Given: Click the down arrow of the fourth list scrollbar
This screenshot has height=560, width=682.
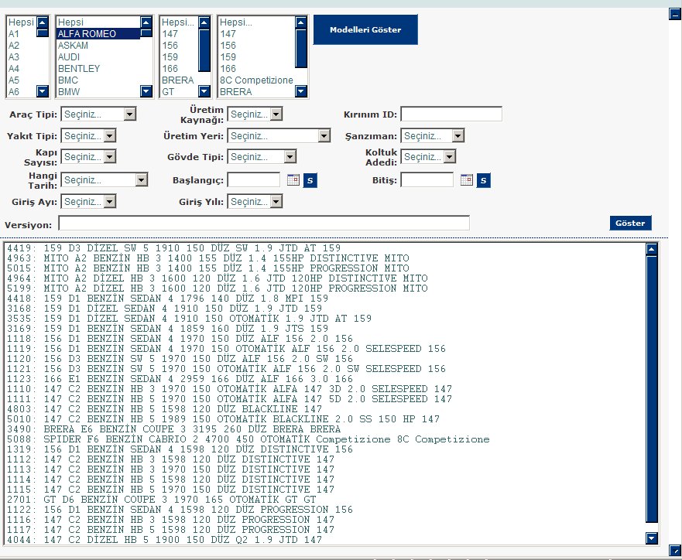Looking at the screenshot, I should coord(301,91).
